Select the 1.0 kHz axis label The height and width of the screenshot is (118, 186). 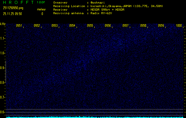(3, 53)
